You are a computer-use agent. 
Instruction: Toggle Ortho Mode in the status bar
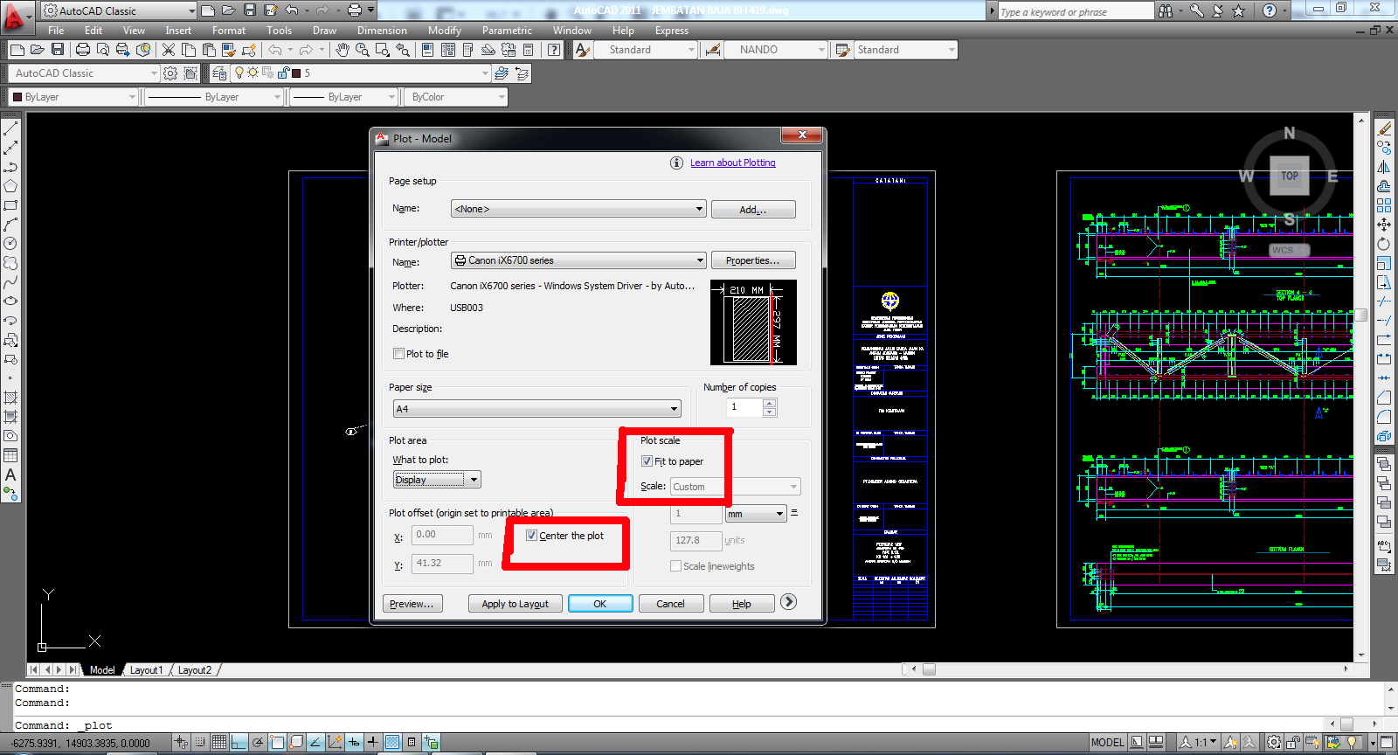[239, 743]
